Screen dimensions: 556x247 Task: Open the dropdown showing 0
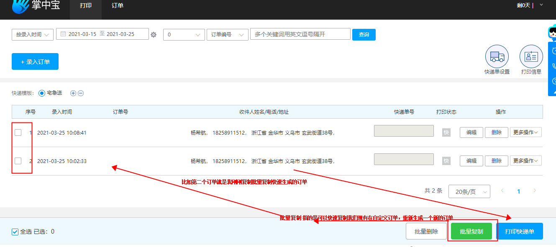[x=184, y=35]
